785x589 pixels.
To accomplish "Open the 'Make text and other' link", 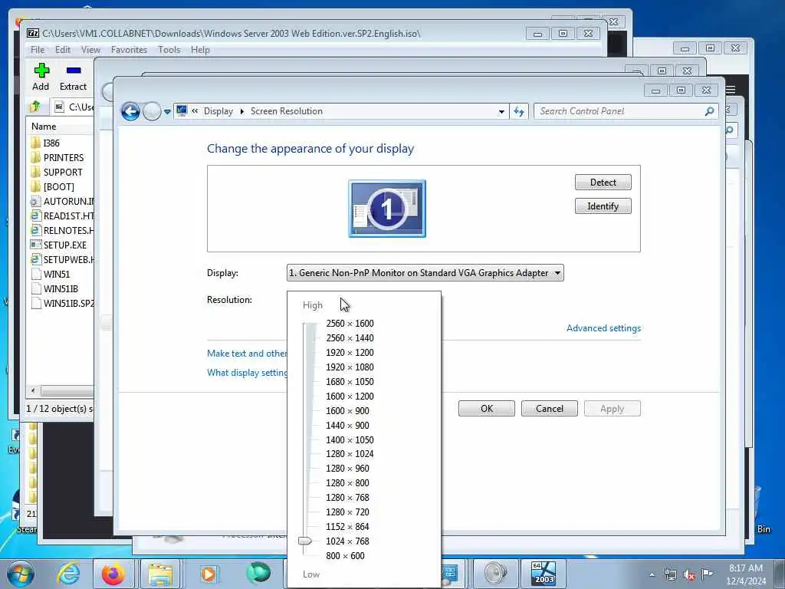I will 247,353.
